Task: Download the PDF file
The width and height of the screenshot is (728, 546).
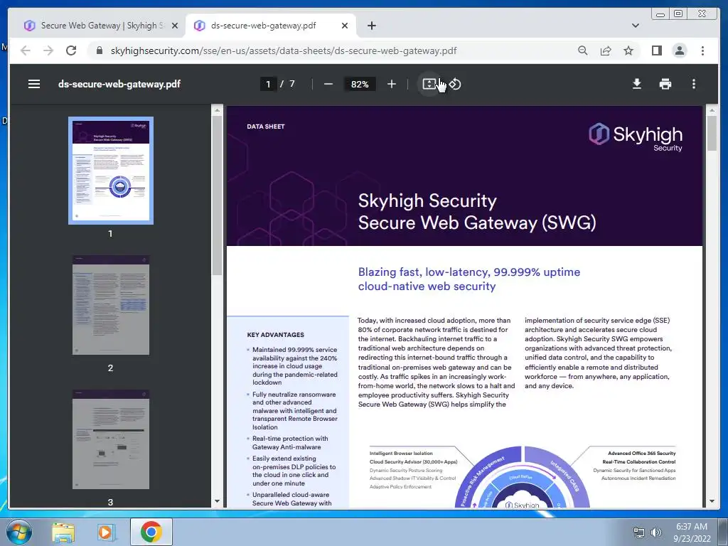Action: (637, 84)
